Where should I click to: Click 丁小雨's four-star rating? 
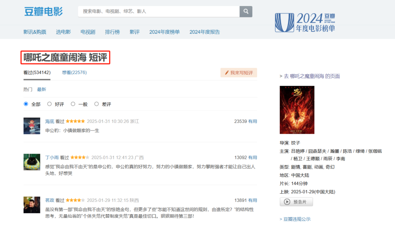(80, 158)
